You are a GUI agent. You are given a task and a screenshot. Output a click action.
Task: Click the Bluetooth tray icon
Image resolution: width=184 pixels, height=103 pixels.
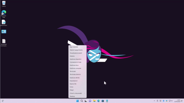coord(164,101)
